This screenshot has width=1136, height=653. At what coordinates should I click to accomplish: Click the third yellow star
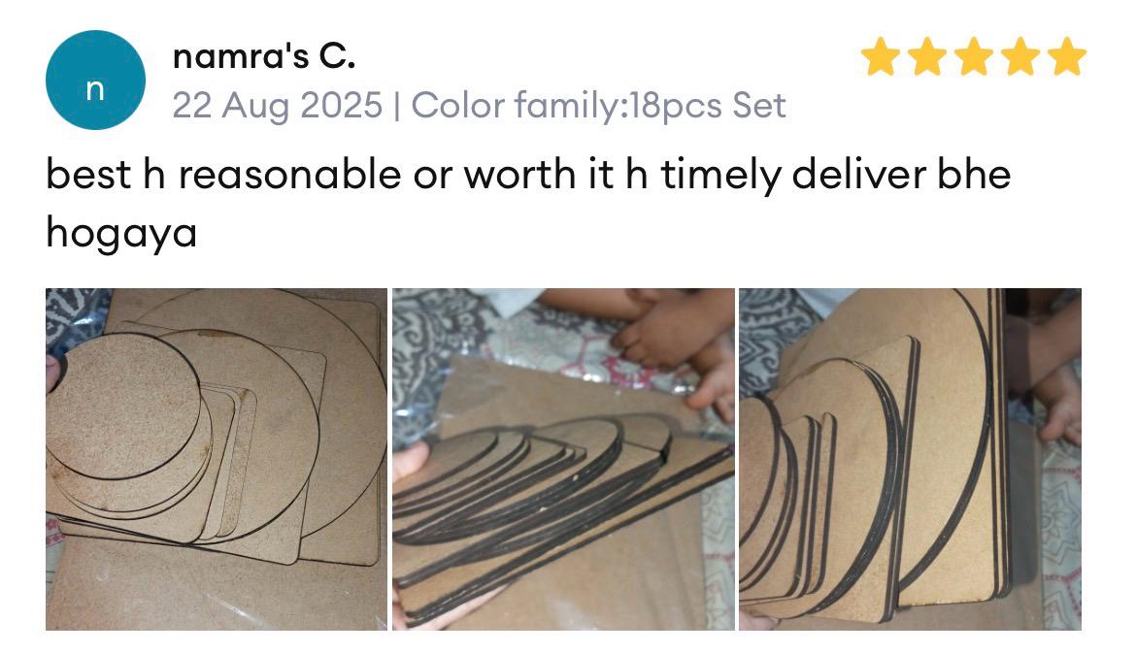tap(974, 57)
